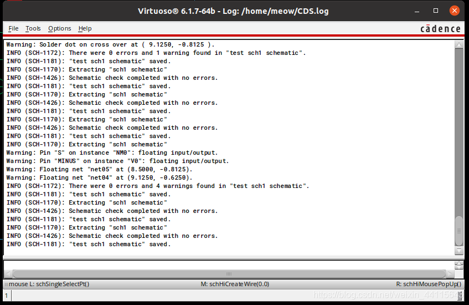Open the Tools menu
Image resolution: width=469 pixels, height=305 pixels.
(33, 28)
